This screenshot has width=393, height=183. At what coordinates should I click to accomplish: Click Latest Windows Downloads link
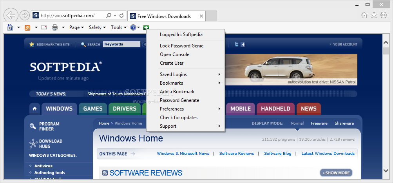328,154
